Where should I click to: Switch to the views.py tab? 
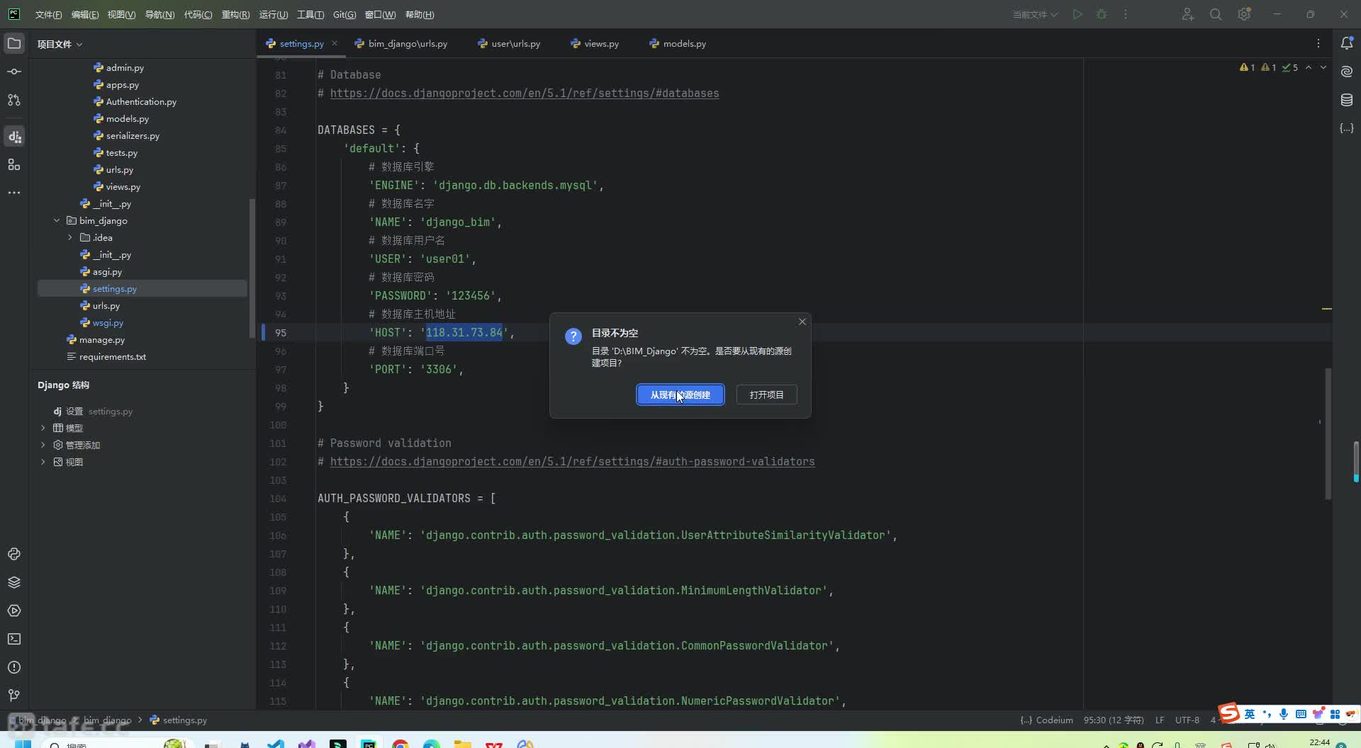595,43
